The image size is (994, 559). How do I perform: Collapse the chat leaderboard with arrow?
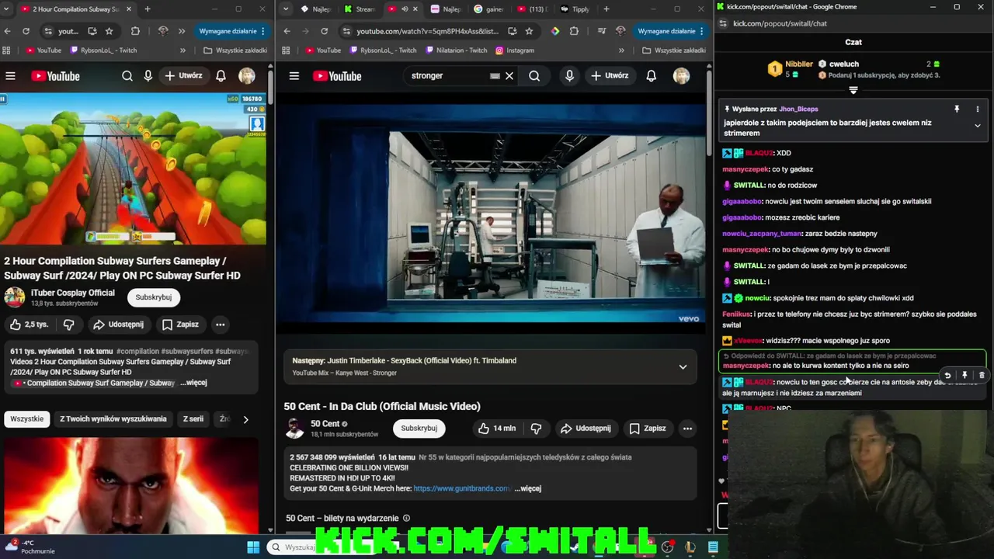click(853, 91)
